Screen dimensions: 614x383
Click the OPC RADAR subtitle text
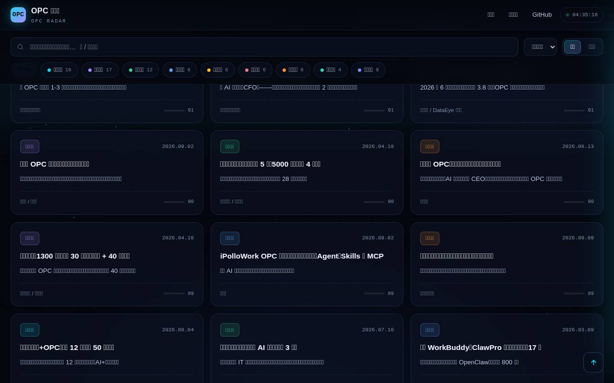[x=49, y=21]
